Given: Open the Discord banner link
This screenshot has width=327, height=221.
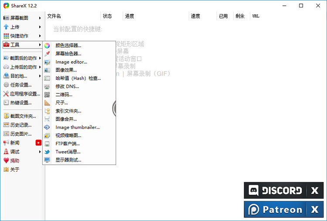Looking at the screenshot, I should click(x=275, y=191).
